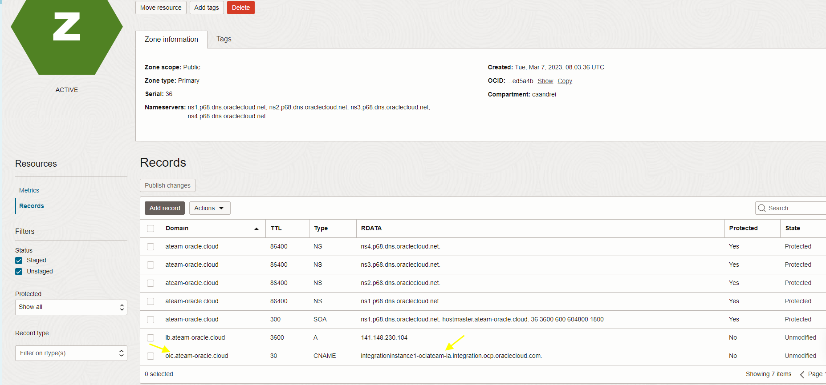Click the search magnifier icon in records
826x385 pixels.
click(762, 208)
